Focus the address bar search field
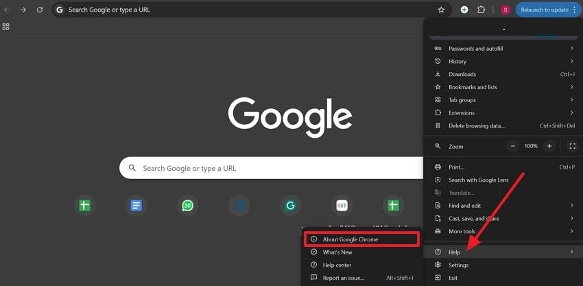 (252, 10)
